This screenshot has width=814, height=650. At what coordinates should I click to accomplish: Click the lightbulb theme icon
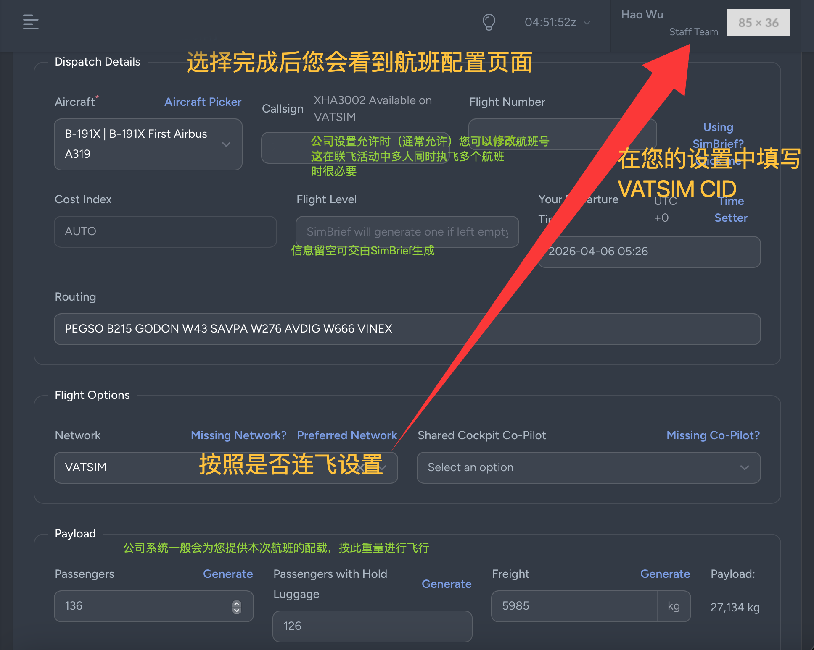tap(489, 22)
